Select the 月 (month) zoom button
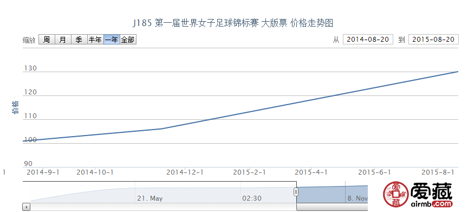Screen dimensions: 468x212 coord(63,40)
